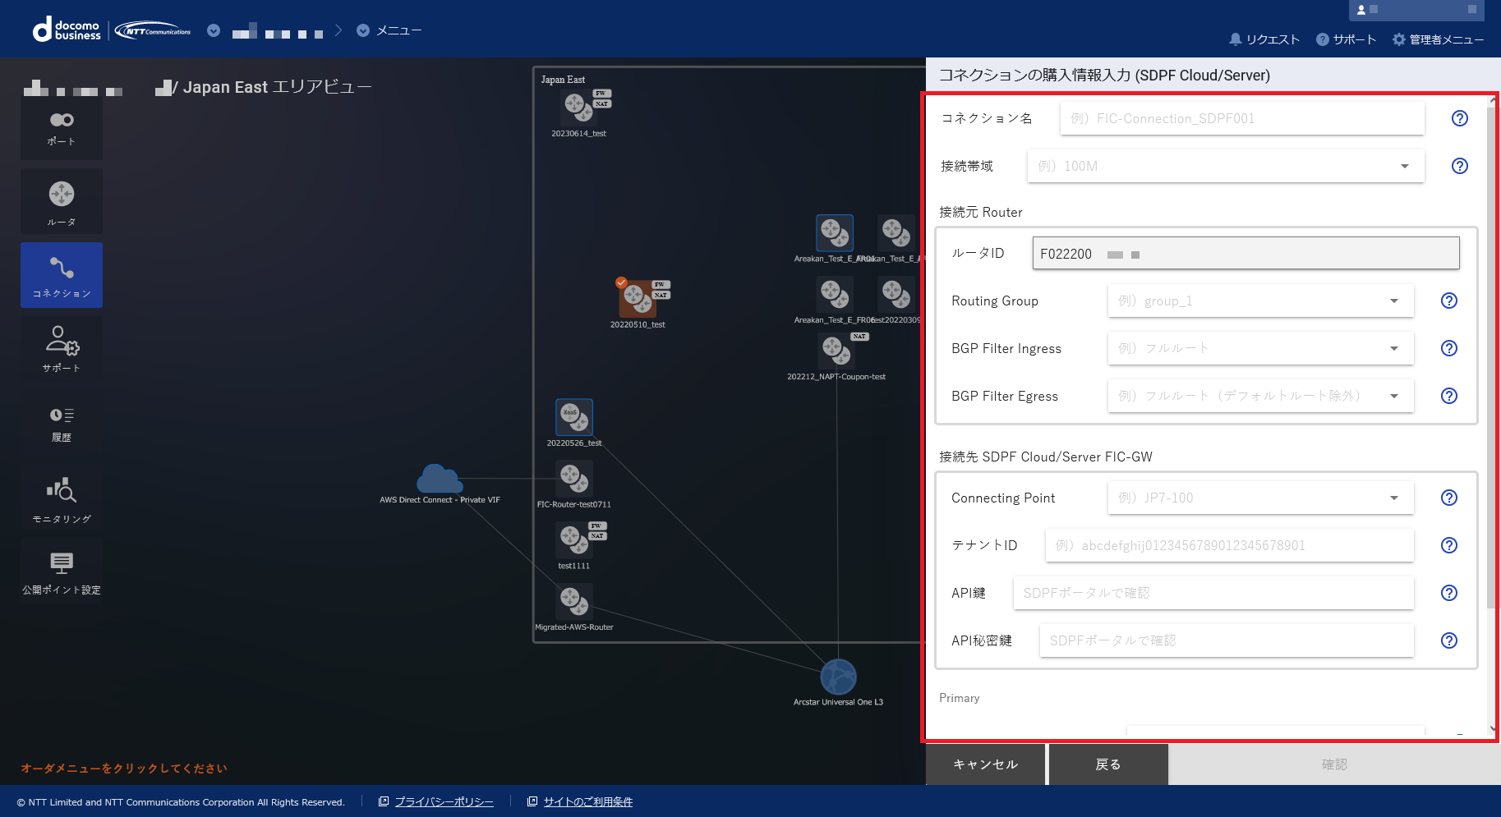Click the 戻る button

(1108, 764)
